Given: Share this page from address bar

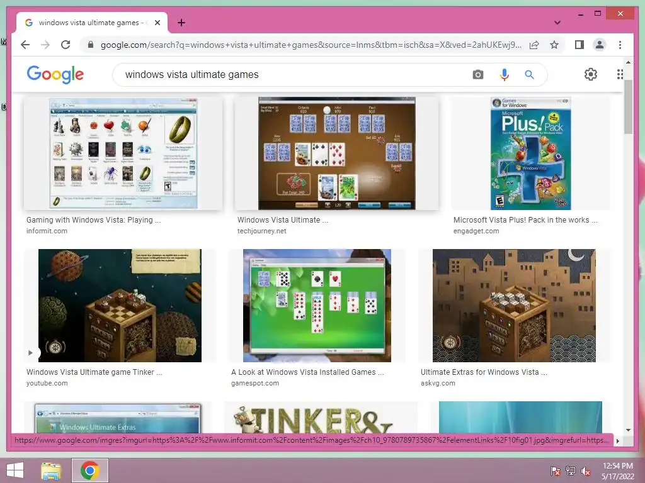Looking at the screenshot, I should [x=534, y=45].
